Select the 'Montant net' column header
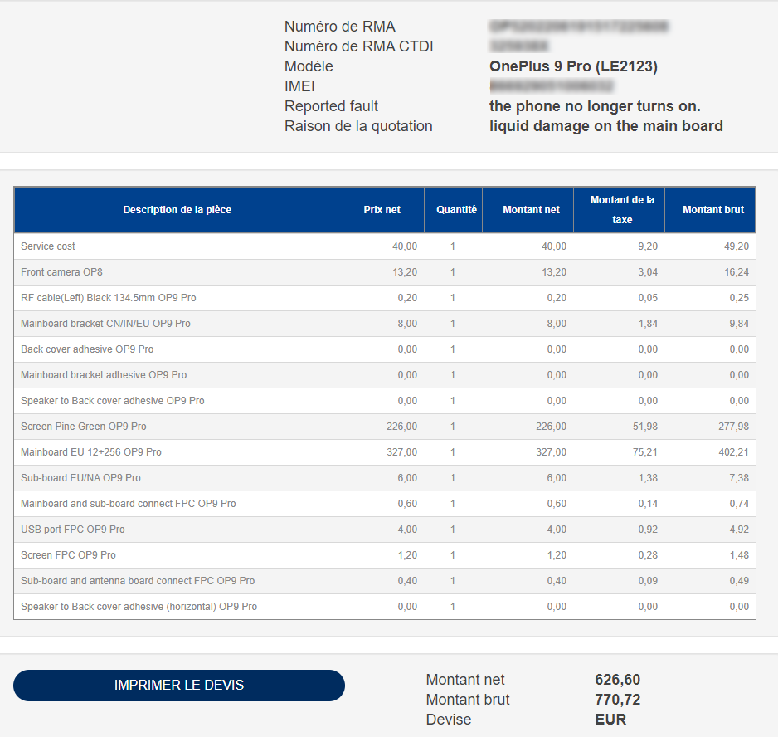This screenshot has width=778, height=737. pyautogui.click(x=528, y=210)
